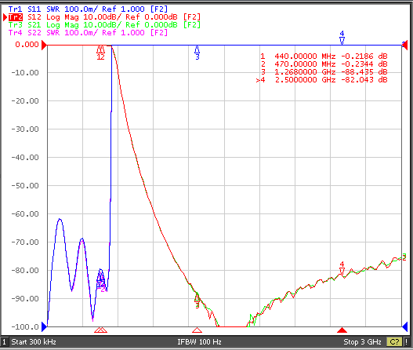Select the active Tr2 S12 Log Mag trace
Image resolution: width=413 pixels, height=350 pixels.
(x=104, y=17)
